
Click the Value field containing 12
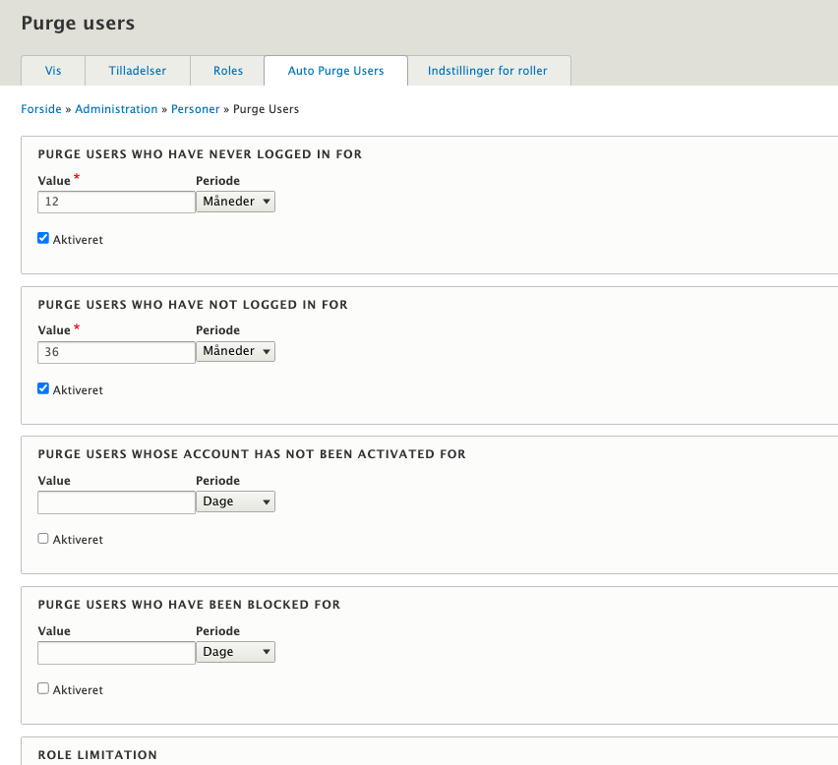coord(116,202)
